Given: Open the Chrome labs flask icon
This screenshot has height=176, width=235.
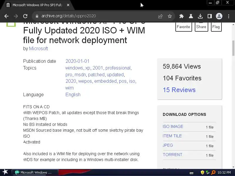Looking at the screenshot, I should pos(191,16).
